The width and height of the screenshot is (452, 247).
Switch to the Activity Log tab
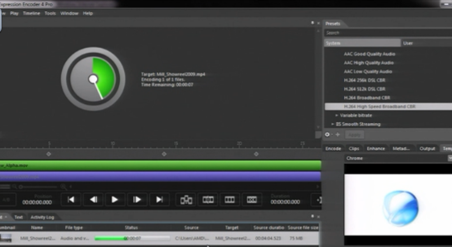(42, 217)
